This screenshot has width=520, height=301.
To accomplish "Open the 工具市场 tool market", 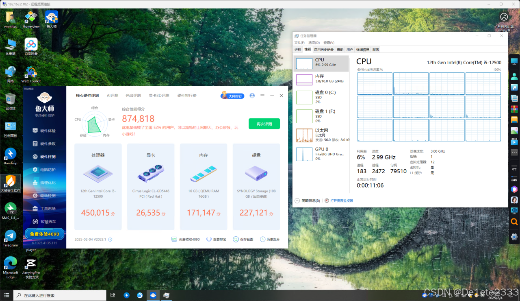I will pyautogui.click(x=44, y=208).
